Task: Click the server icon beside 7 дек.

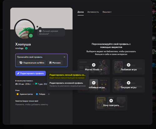Action: (36, 84)
